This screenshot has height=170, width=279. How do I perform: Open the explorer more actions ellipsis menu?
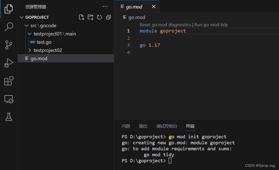[x=105, y=6]
